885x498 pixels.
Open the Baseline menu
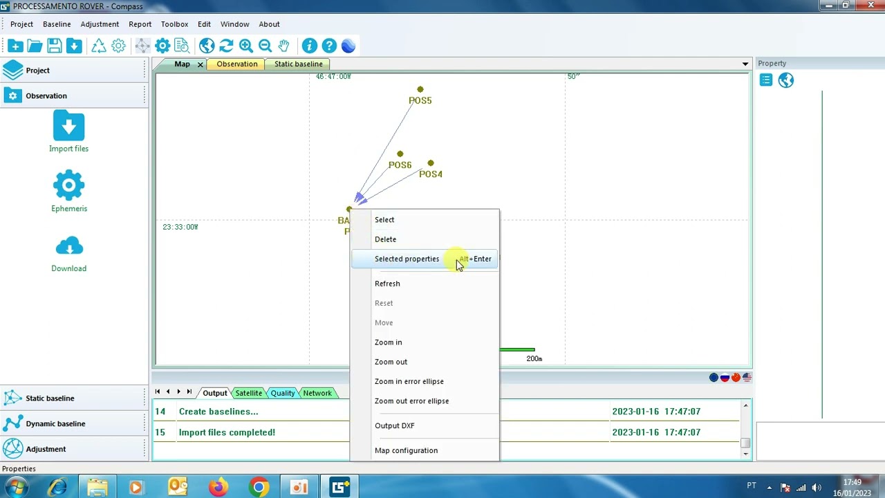point(57,24)
